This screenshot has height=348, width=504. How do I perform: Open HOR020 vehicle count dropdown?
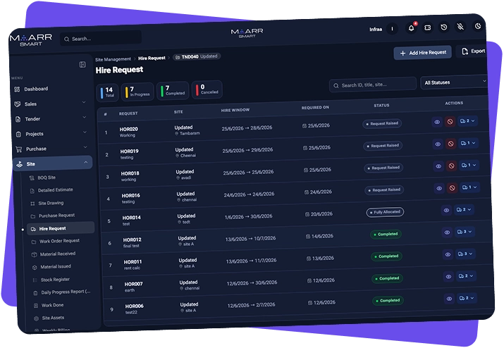[467, 121]
